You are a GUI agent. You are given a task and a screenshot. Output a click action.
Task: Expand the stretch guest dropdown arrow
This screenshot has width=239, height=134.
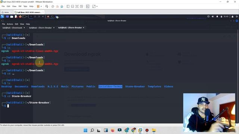pyautogui.click(x=97, y=6)
